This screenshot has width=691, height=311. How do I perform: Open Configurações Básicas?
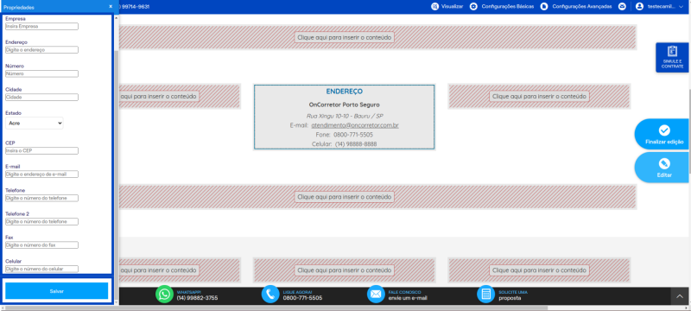click(502, 7)
